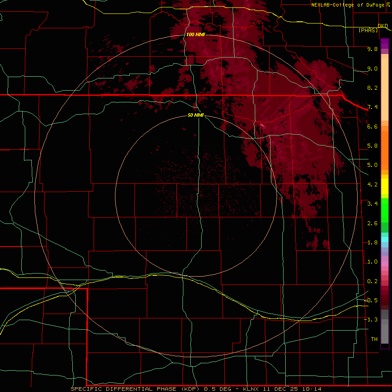Click the '11 DEC 25 10:14' timestamp
Screen dimensions: 392x392
click(x=292, y=389)
